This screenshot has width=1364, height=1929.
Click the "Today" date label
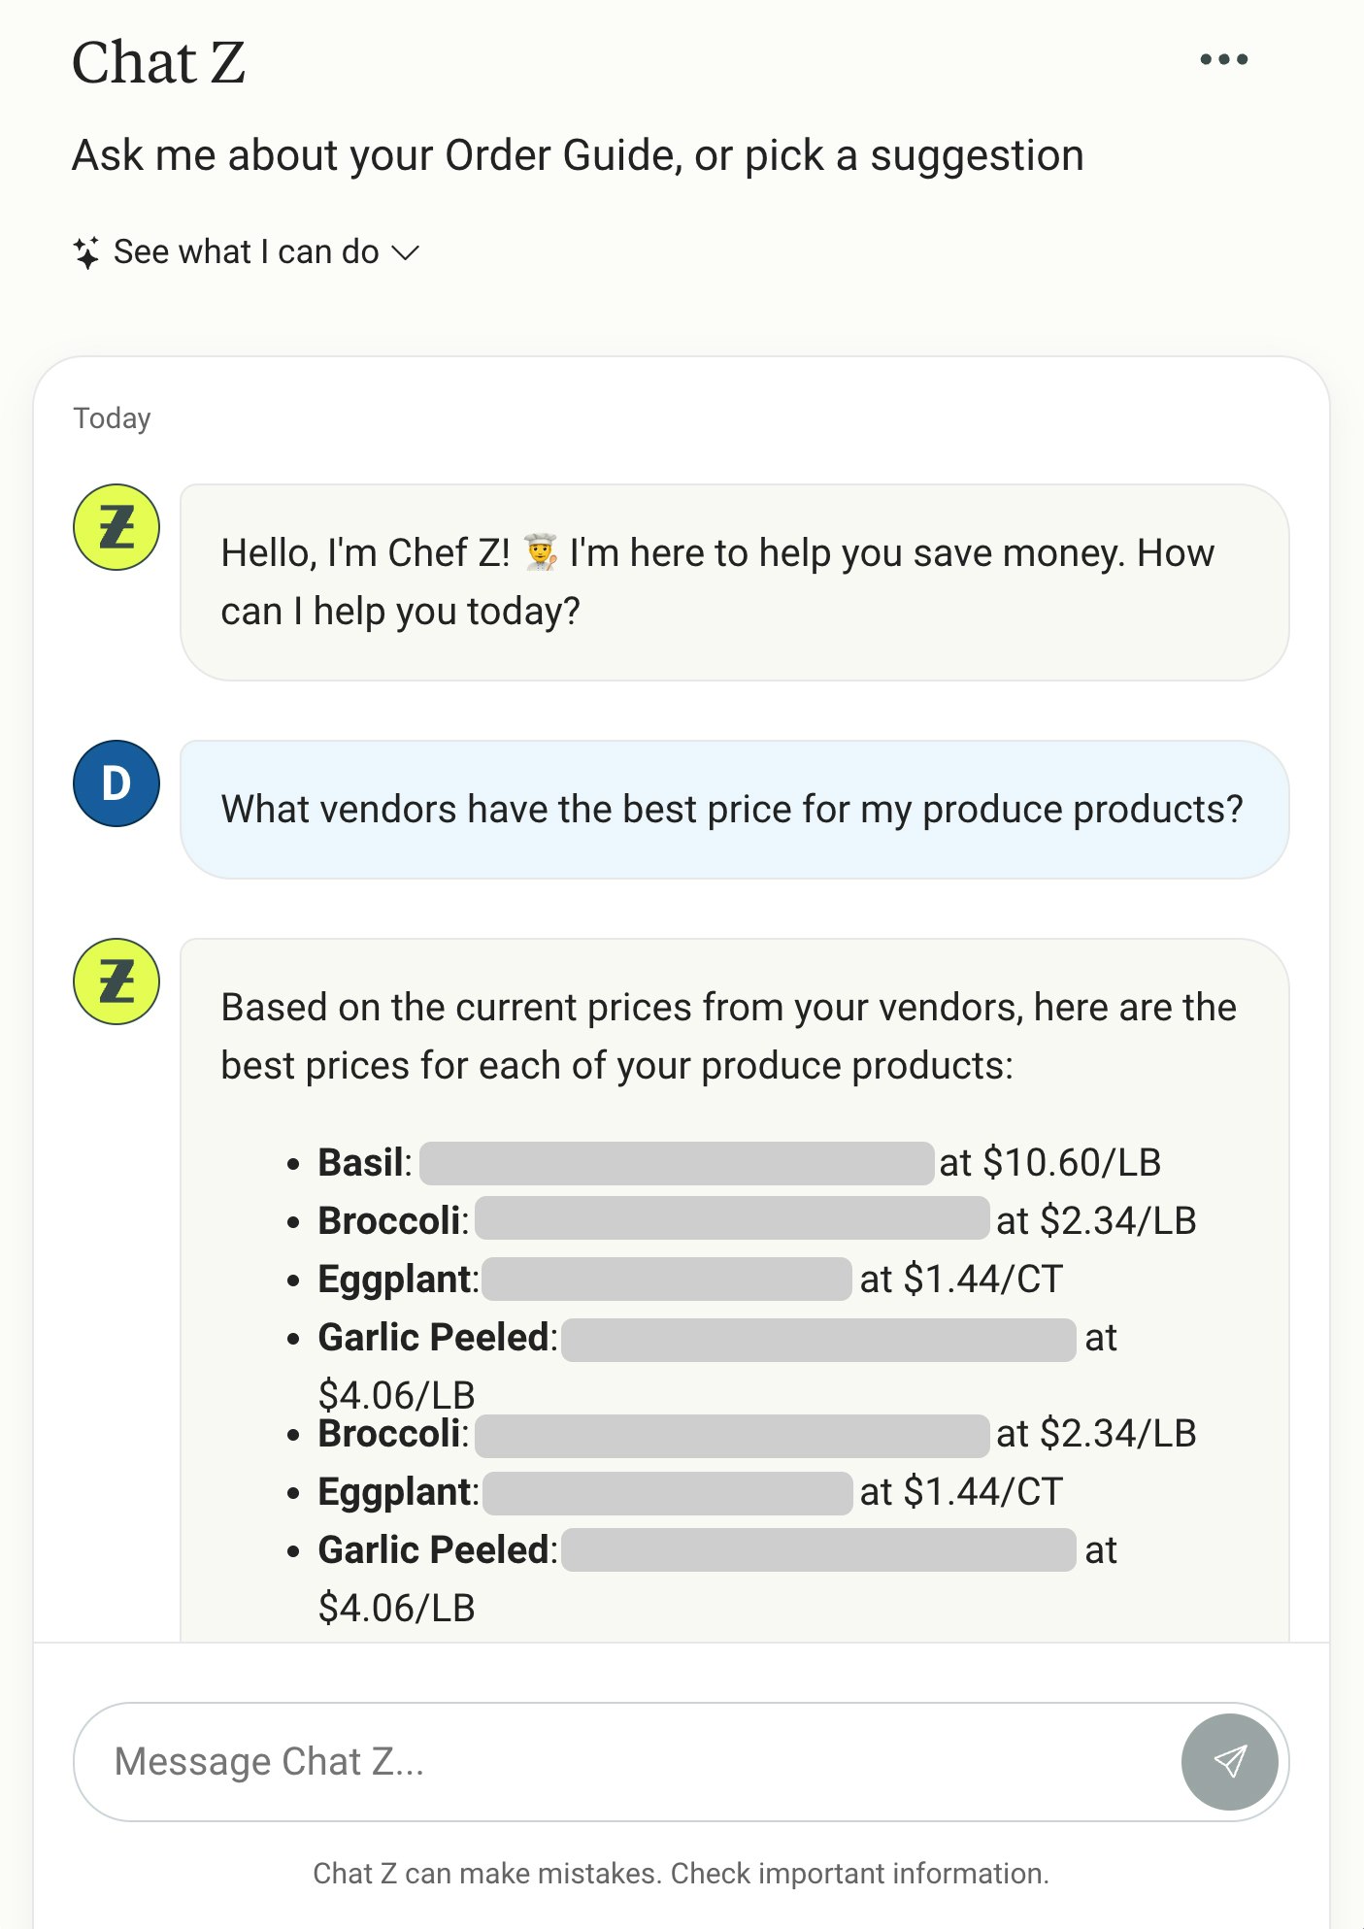coord(113,418)
